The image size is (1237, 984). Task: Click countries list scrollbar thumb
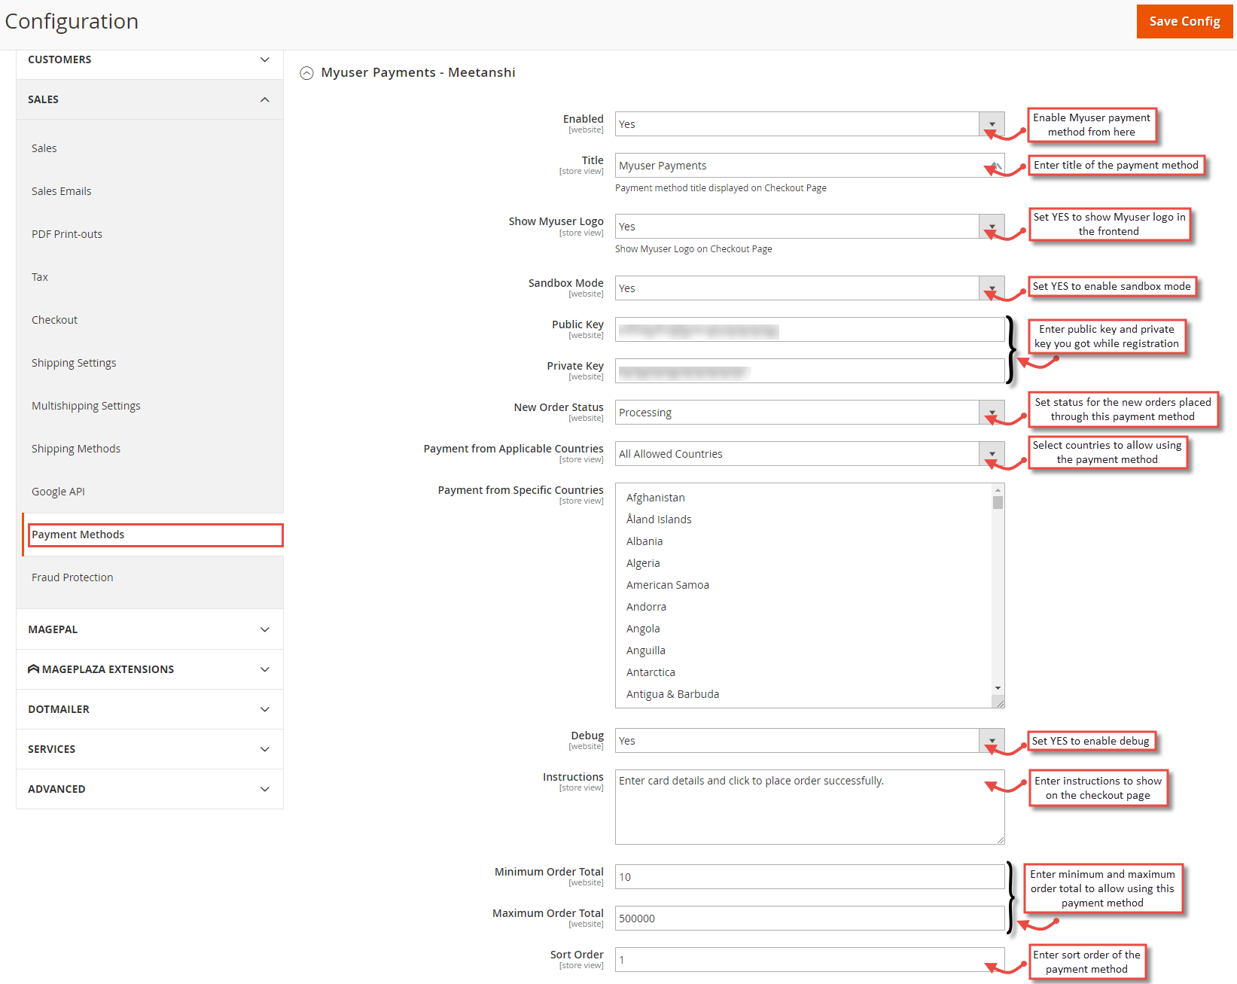998,502
